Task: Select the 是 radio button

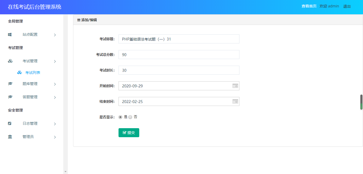Action: 120,117
